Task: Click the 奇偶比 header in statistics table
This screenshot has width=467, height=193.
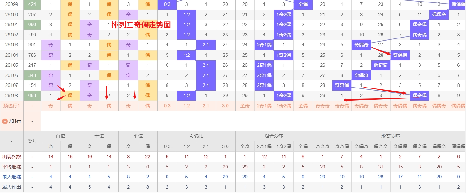Action: [x=196, y=136]
